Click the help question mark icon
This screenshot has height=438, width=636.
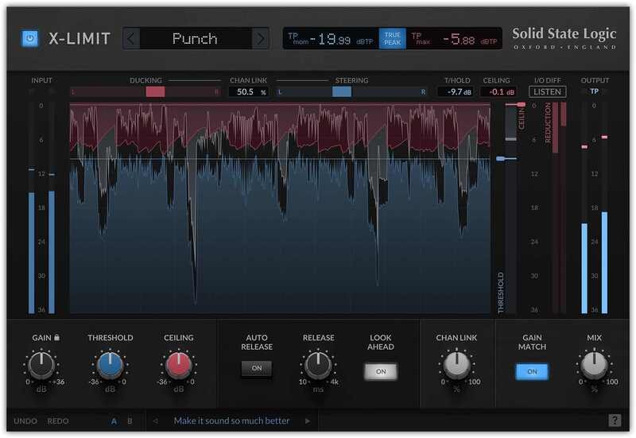click(615, 421)
